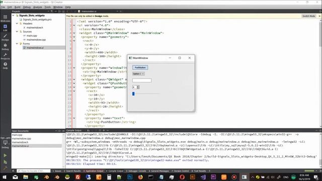Open the Opera browser from the taskbar
The image size is (322, 181).
(x=182, y=177)
